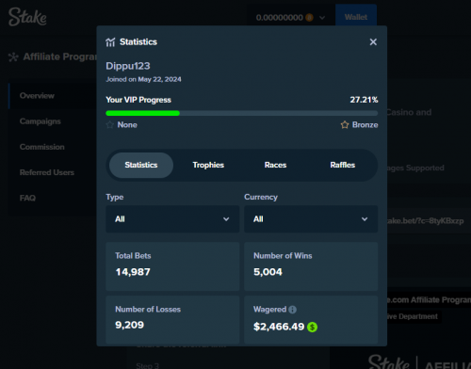The image size is (471, 369).
Task: Click the username Dippu123
Action: (128, 66)
